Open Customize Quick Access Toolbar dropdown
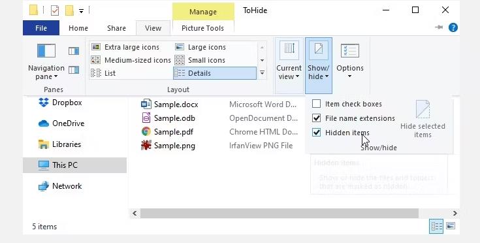 81,11
